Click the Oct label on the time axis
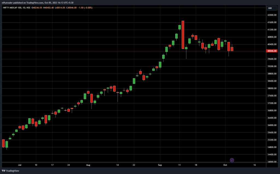This screenshot has width=280, height=174. click(225, 165)
